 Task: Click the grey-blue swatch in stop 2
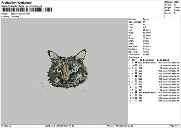click(136, 65)
